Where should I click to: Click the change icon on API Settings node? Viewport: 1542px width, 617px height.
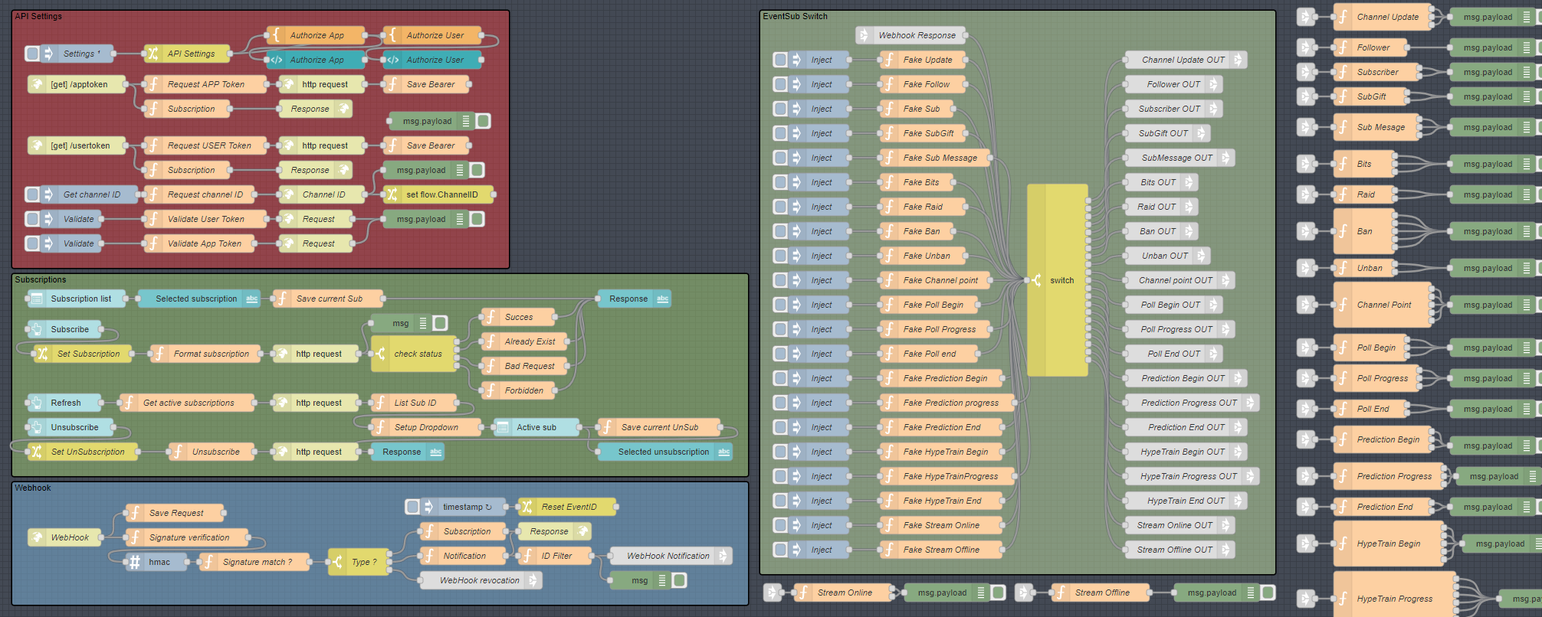coord(153,54)
